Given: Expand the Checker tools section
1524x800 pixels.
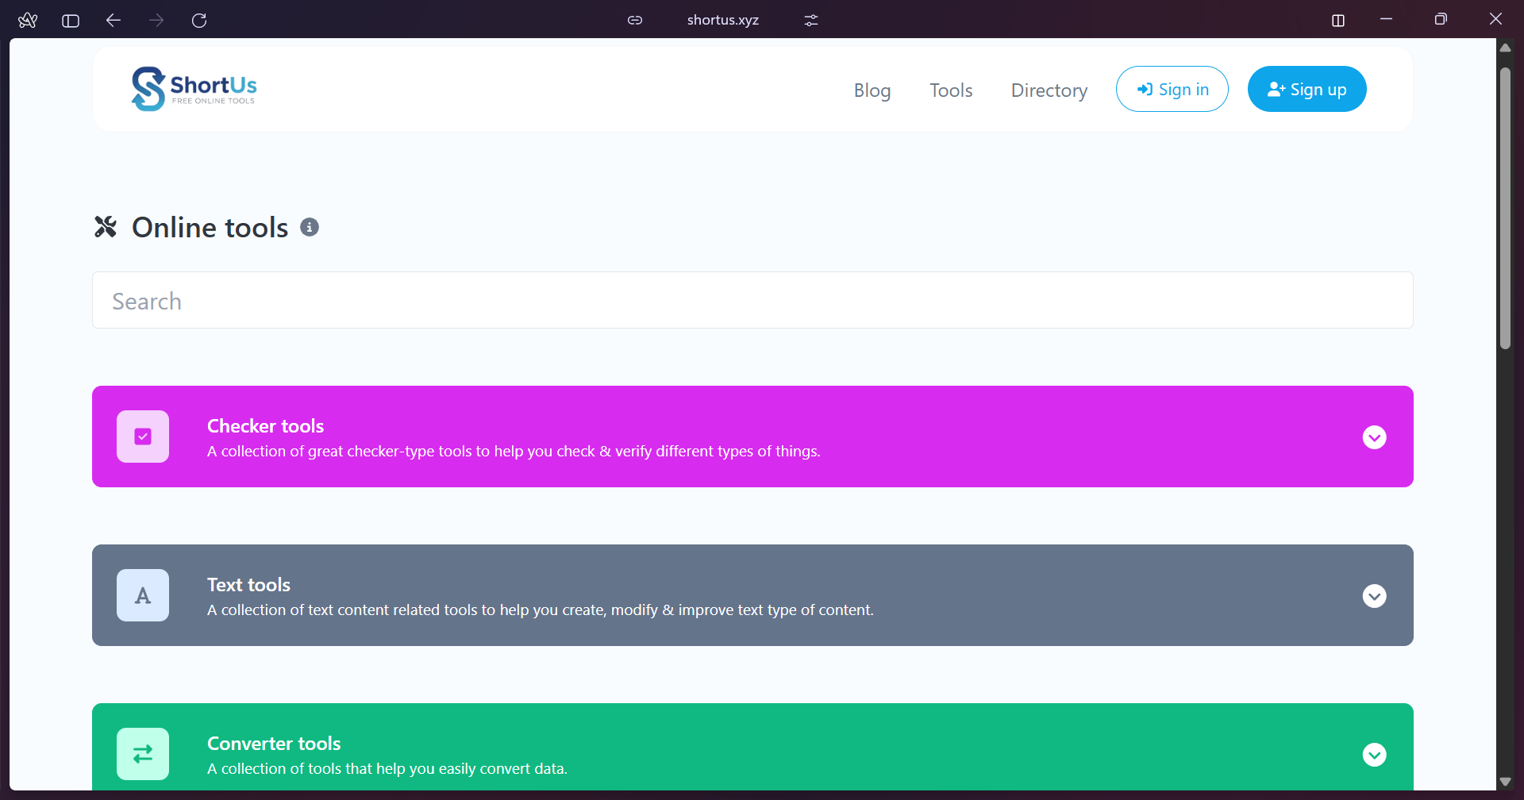Looking at the screenshot, I should (1375, 437).
